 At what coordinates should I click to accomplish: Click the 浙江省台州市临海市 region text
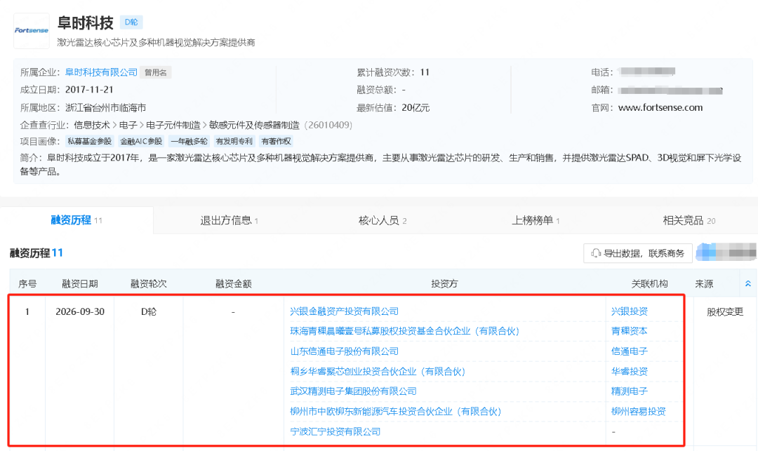(105, 108)
